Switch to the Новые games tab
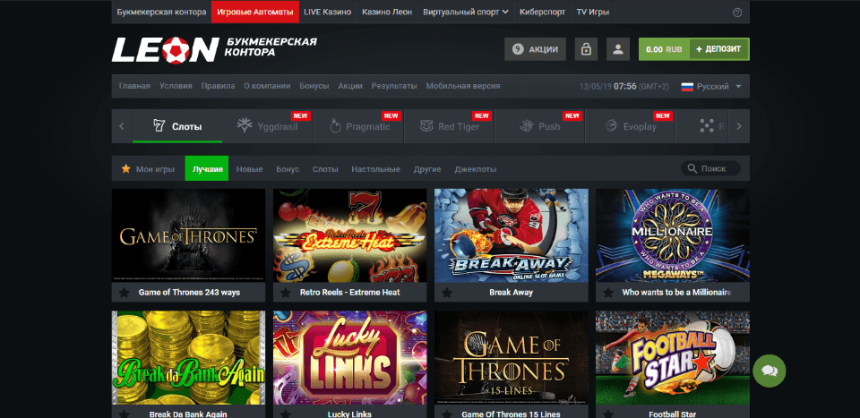This screenshot has width=860, height=418. point(250,169)
